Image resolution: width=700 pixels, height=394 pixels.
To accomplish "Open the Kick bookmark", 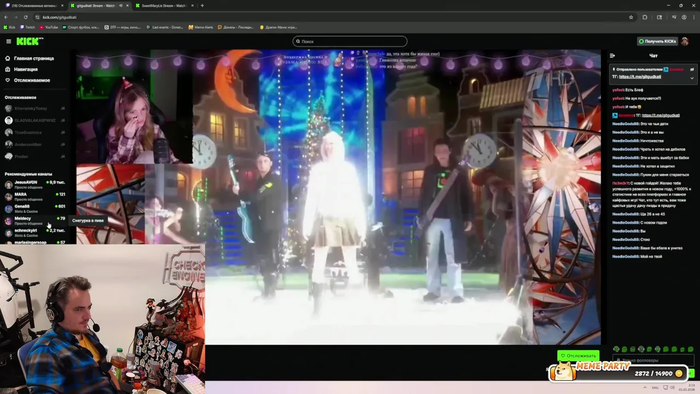I will (x=9, y=27).
